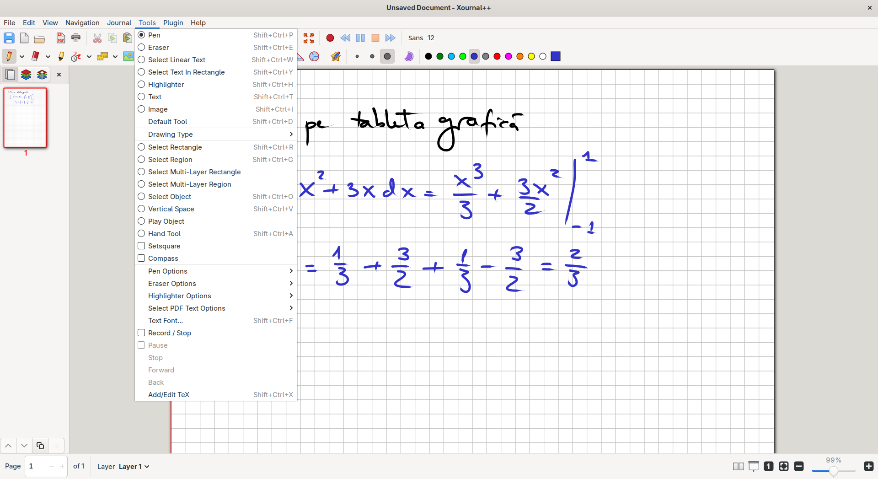
Task: Open the Layer 1 dropdown
Action: tap(134, 467)
